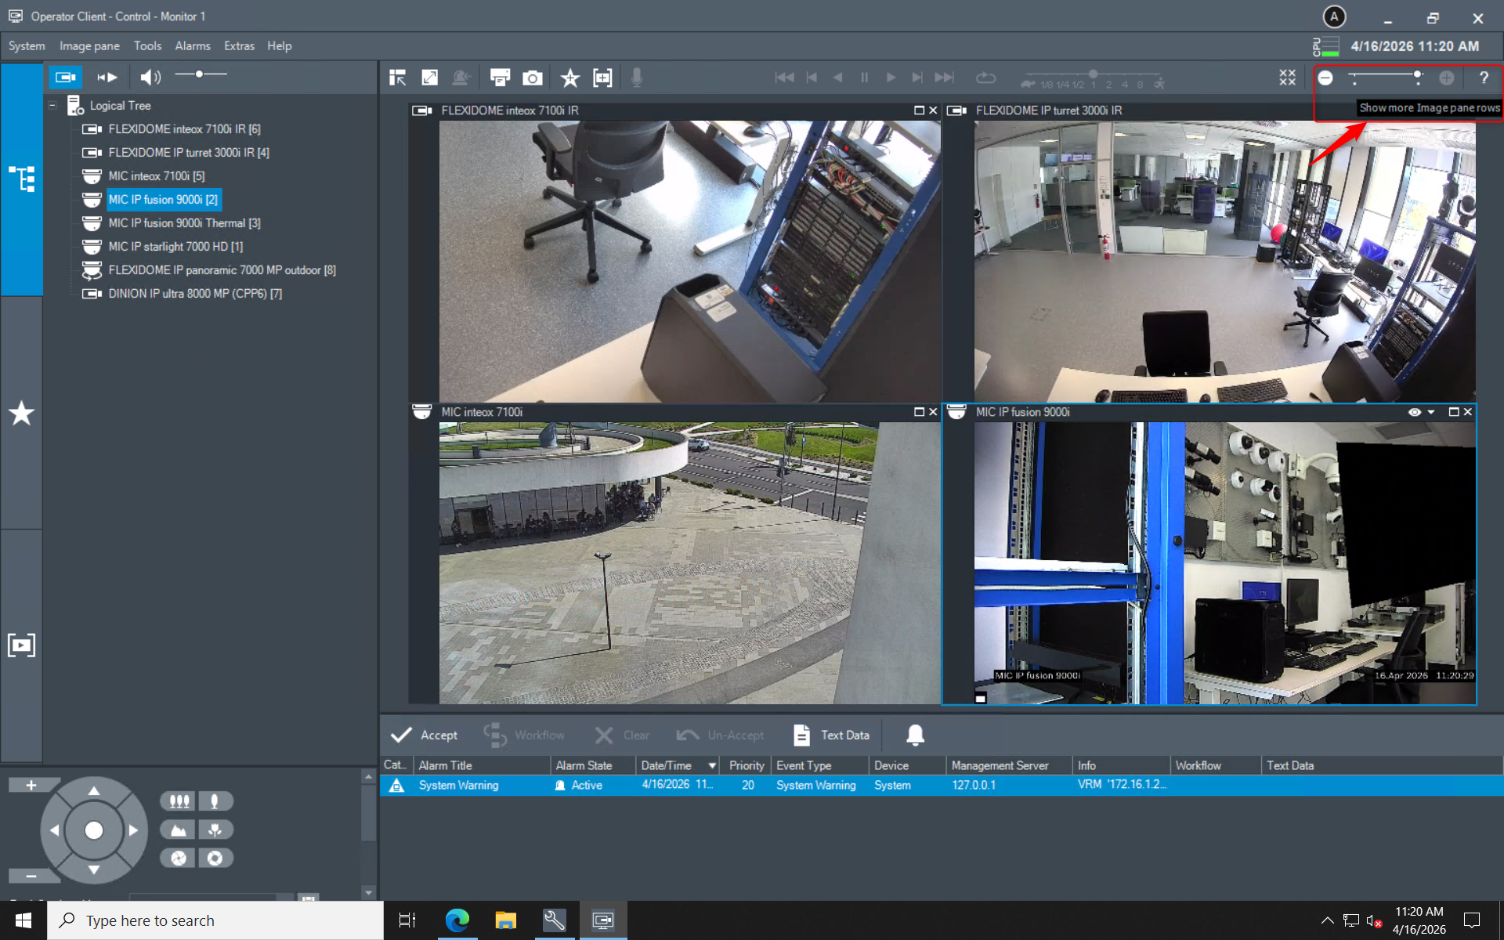The image size is (1504, 940).
Task: Click the alarm siren toolbar icon
Action: pos(462,78)
